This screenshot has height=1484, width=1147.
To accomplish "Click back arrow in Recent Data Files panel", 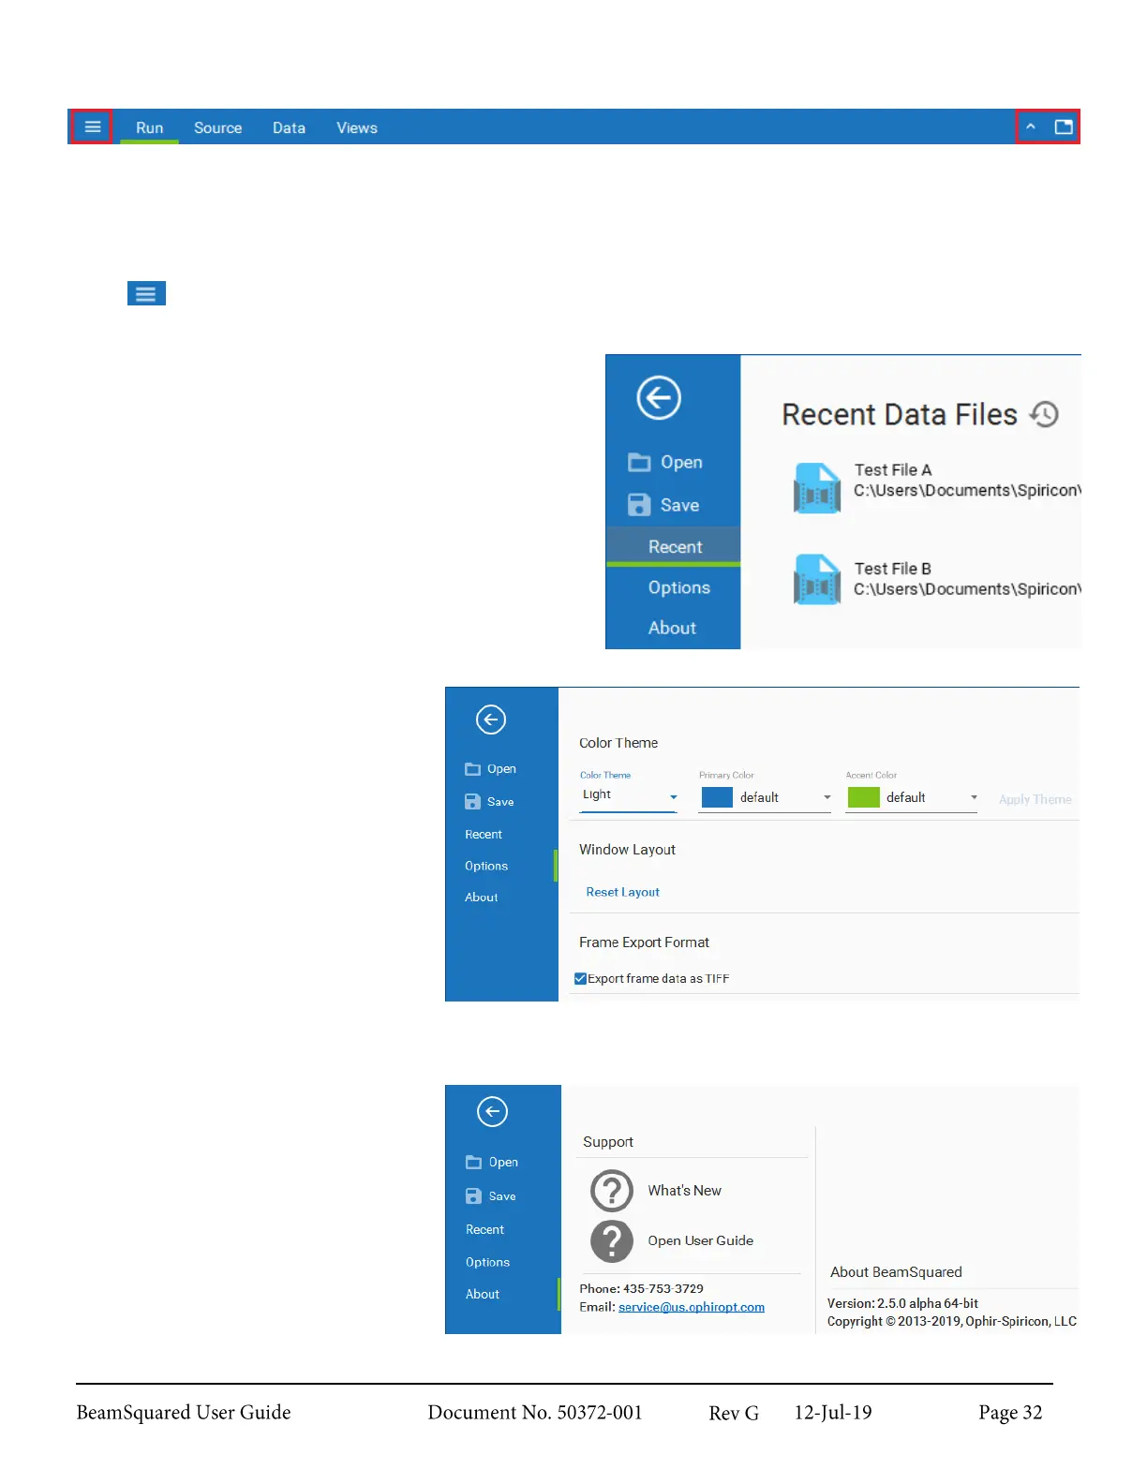I will (x=659, y=397).
